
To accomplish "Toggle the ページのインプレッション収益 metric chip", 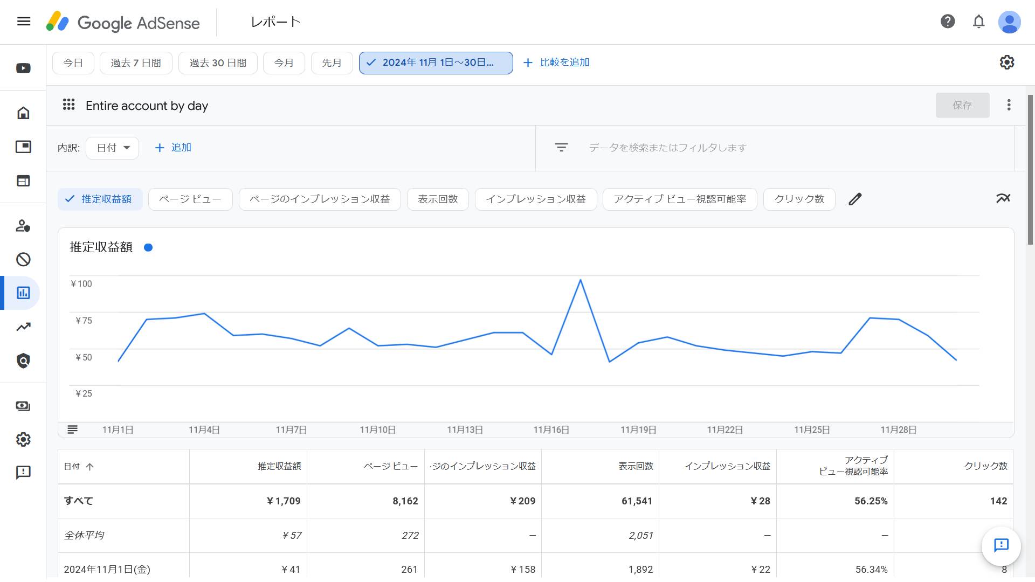I will [x=320, y=199].
